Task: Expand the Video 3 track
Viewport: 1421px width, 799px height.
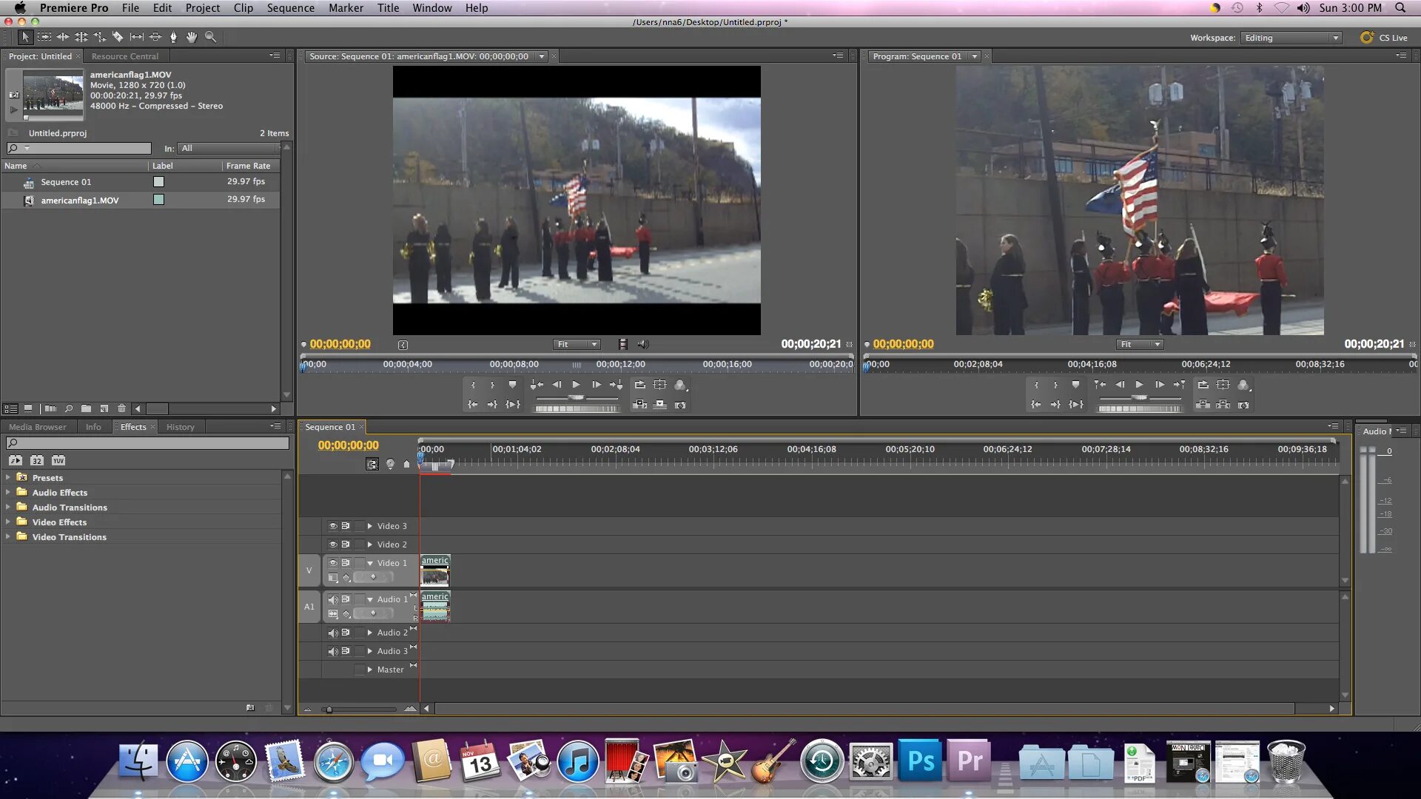Action: click(370, 526)
